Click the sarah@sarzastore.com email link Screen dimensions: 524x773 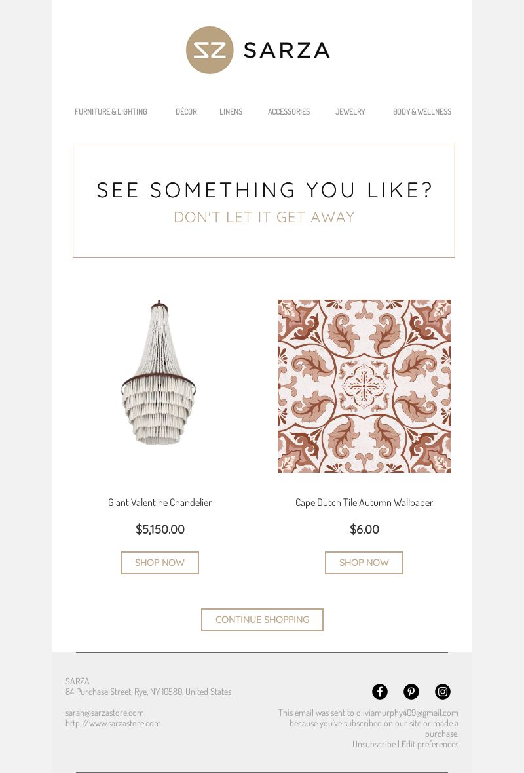point(104,713)
